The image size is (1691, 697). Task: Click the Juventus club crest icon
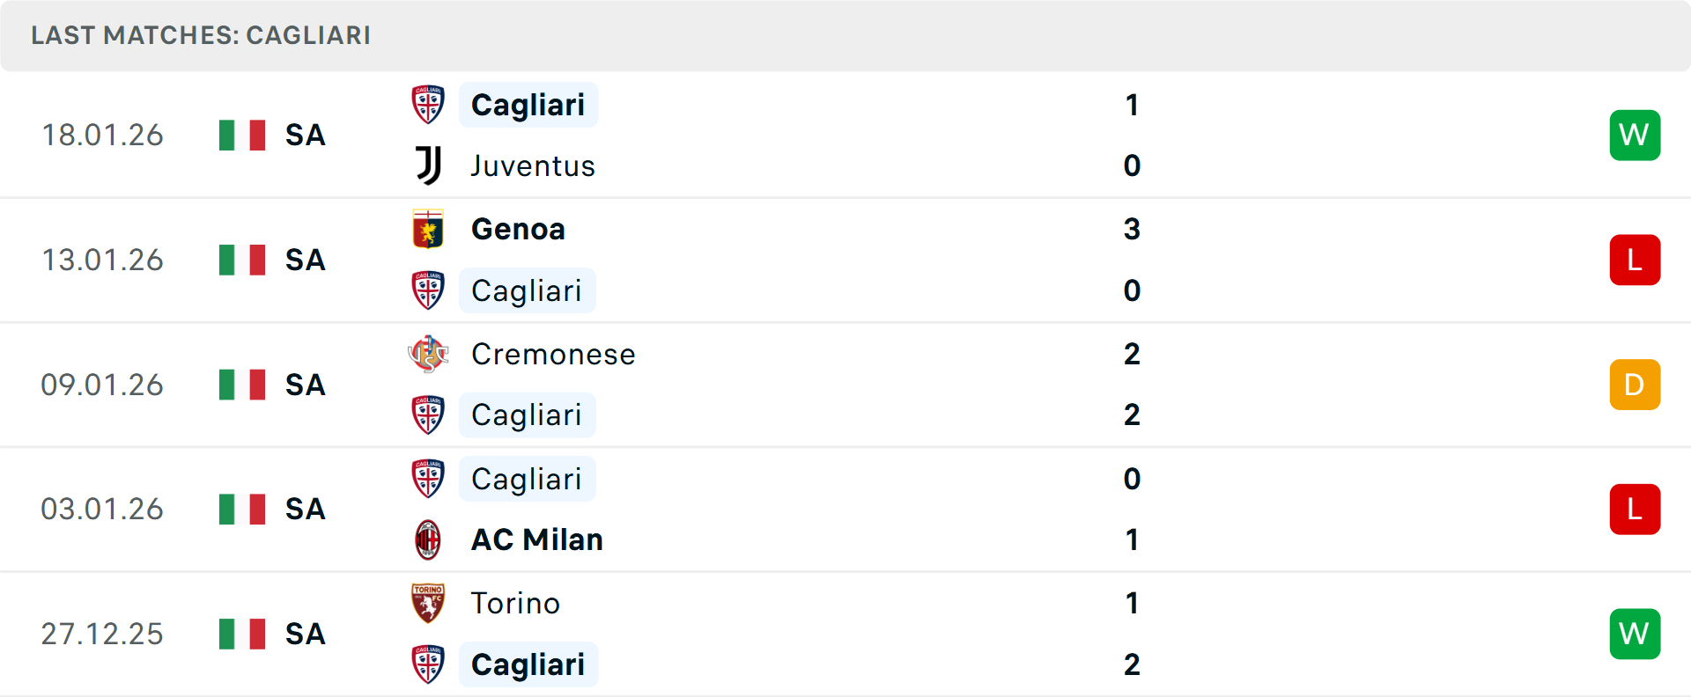[428, 165]
